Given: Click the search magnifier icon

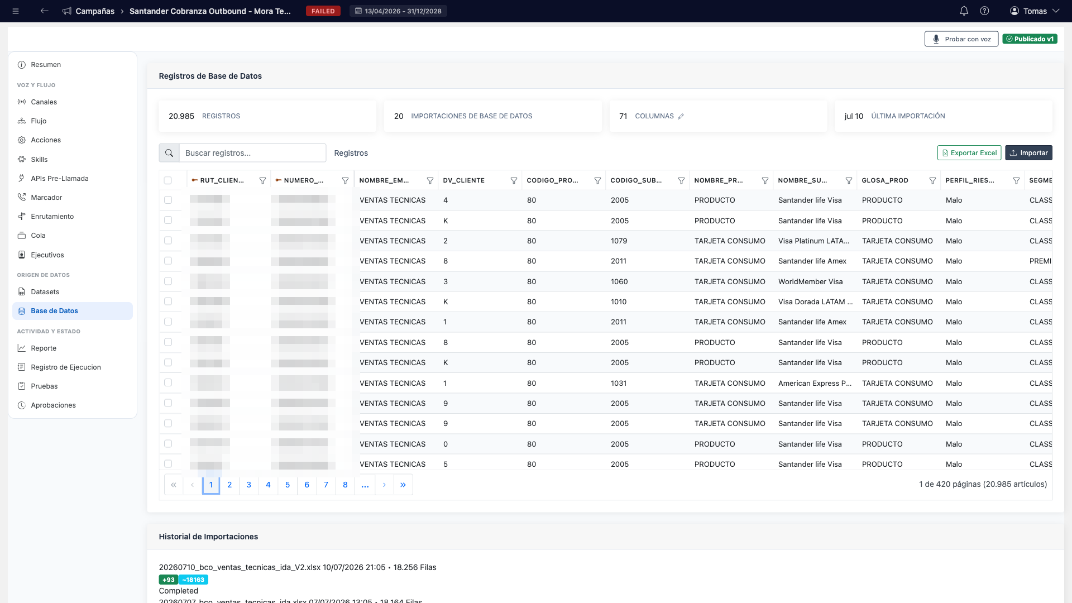Looking at the screenshot, I should 169,153.
